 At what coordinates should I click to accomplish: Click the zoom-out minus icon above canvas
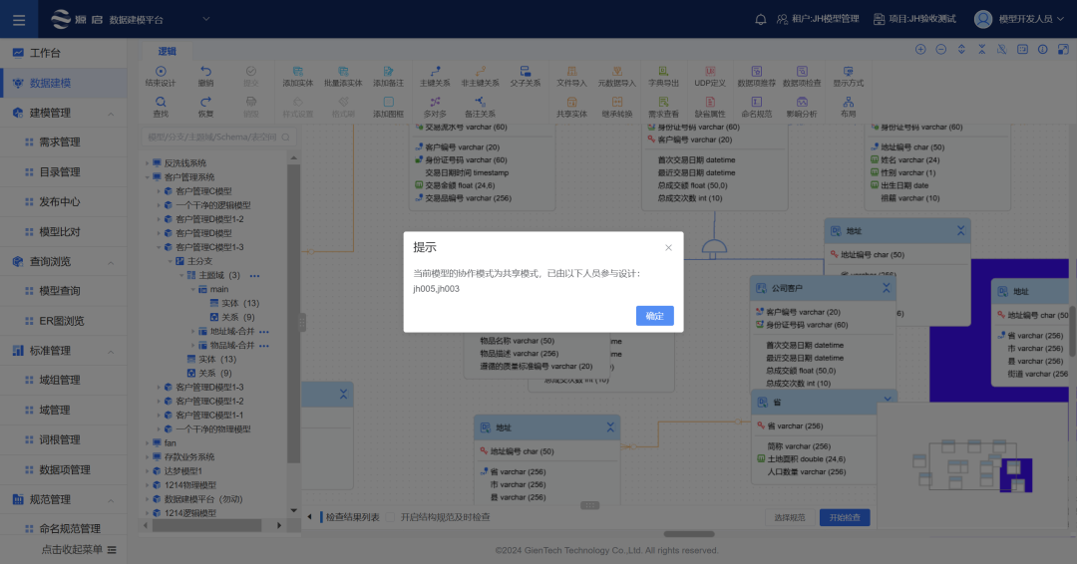[x=941, y=50]
